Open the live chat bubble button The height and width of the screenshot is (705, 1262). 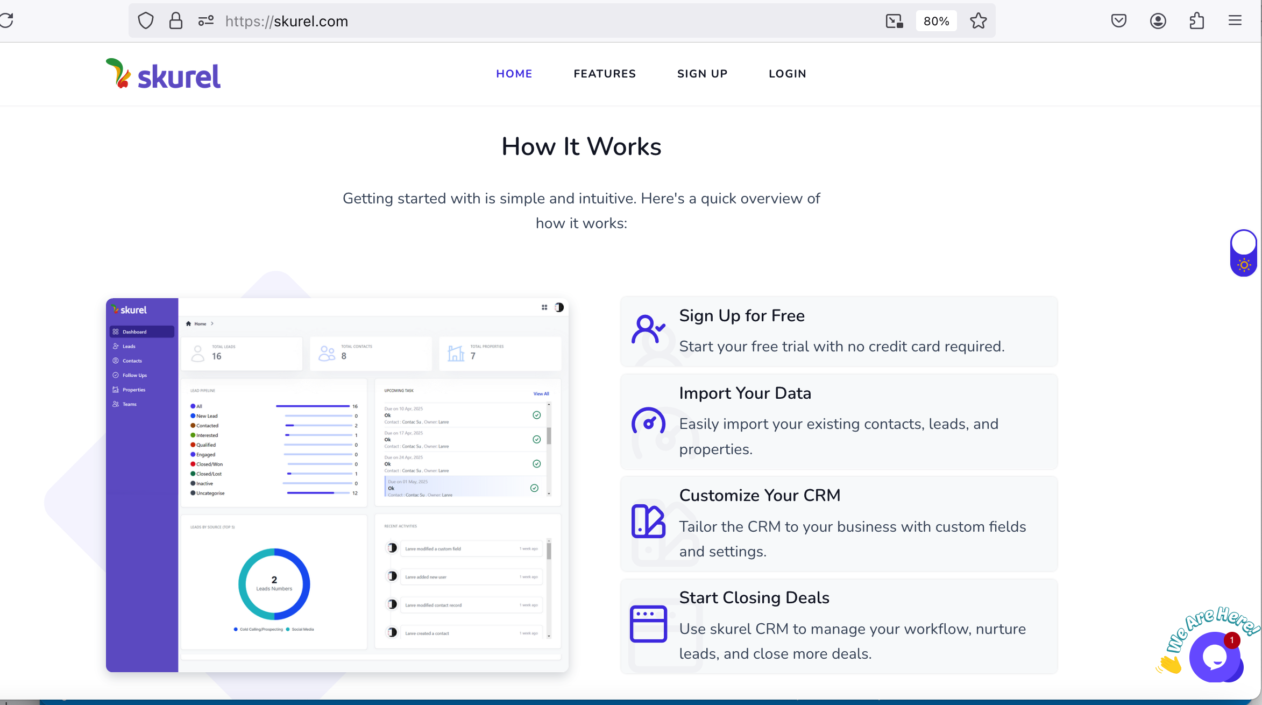[1215, 657]
